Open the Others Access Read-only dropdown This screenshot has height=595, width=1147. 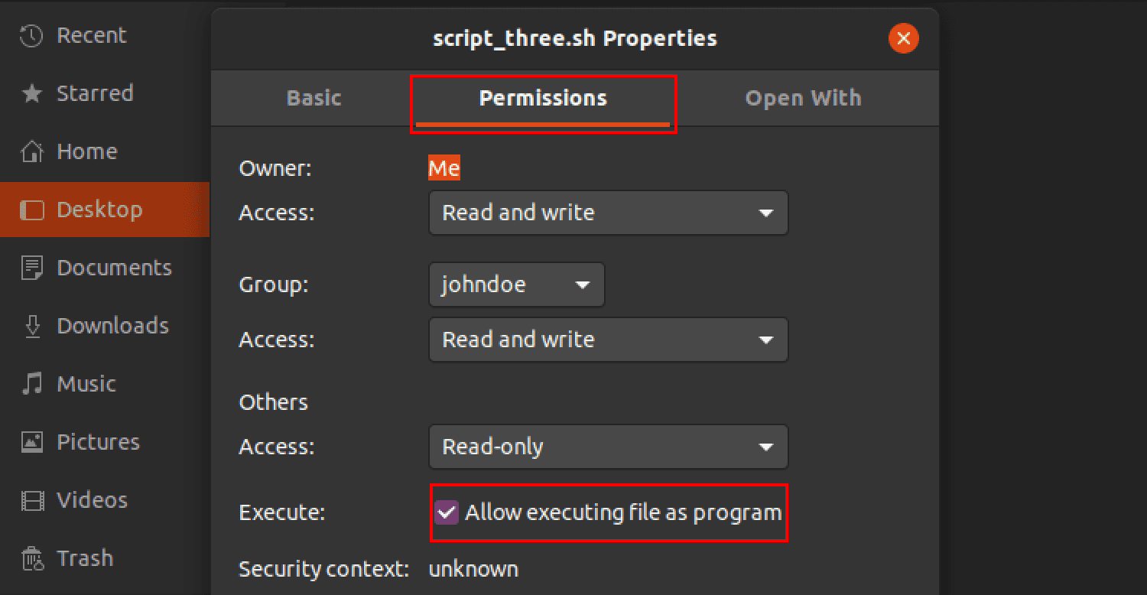608,447
